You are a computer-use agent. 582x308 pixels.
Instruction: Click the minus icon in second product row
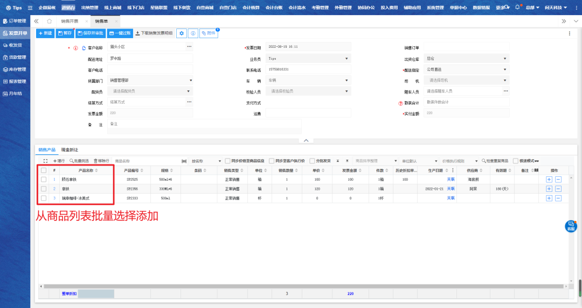point(558,189)
